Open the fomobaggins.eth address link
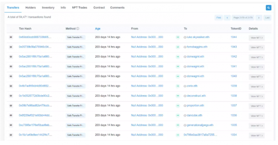Viewport: 278px width, 145px height. click(197, 47)
